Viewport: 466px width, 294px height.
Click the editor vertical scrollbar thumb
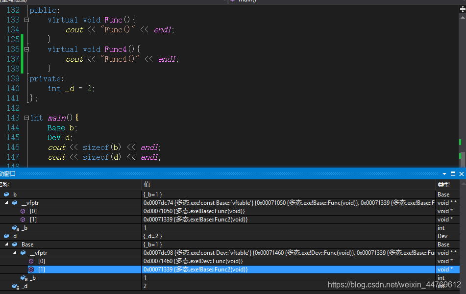coord(463,160)
